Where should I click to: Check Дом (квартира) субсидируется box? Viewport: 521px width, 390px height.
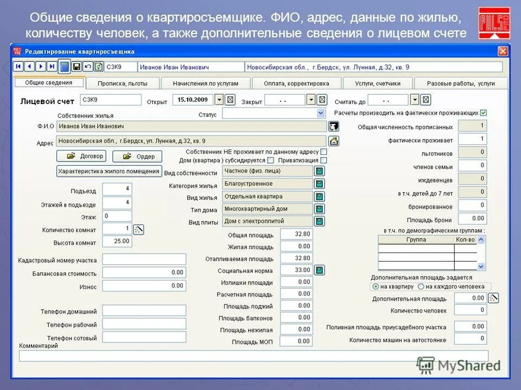point(271,160)
